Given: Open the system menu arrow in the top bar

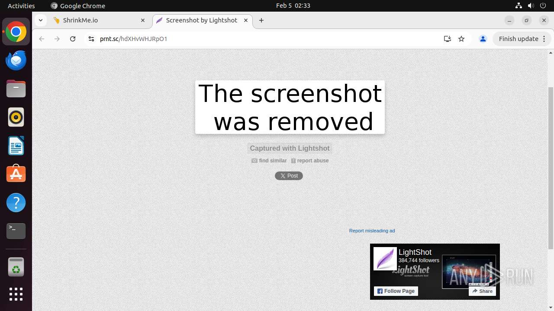Looking at the screenshot, I should (x=544, y=6).
